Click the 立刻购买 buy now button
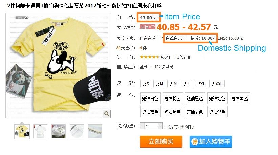 point(161,141)
